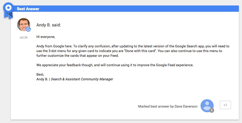
Task: Click the We appreciate your feedback sentence
Action: click(115, 65)
